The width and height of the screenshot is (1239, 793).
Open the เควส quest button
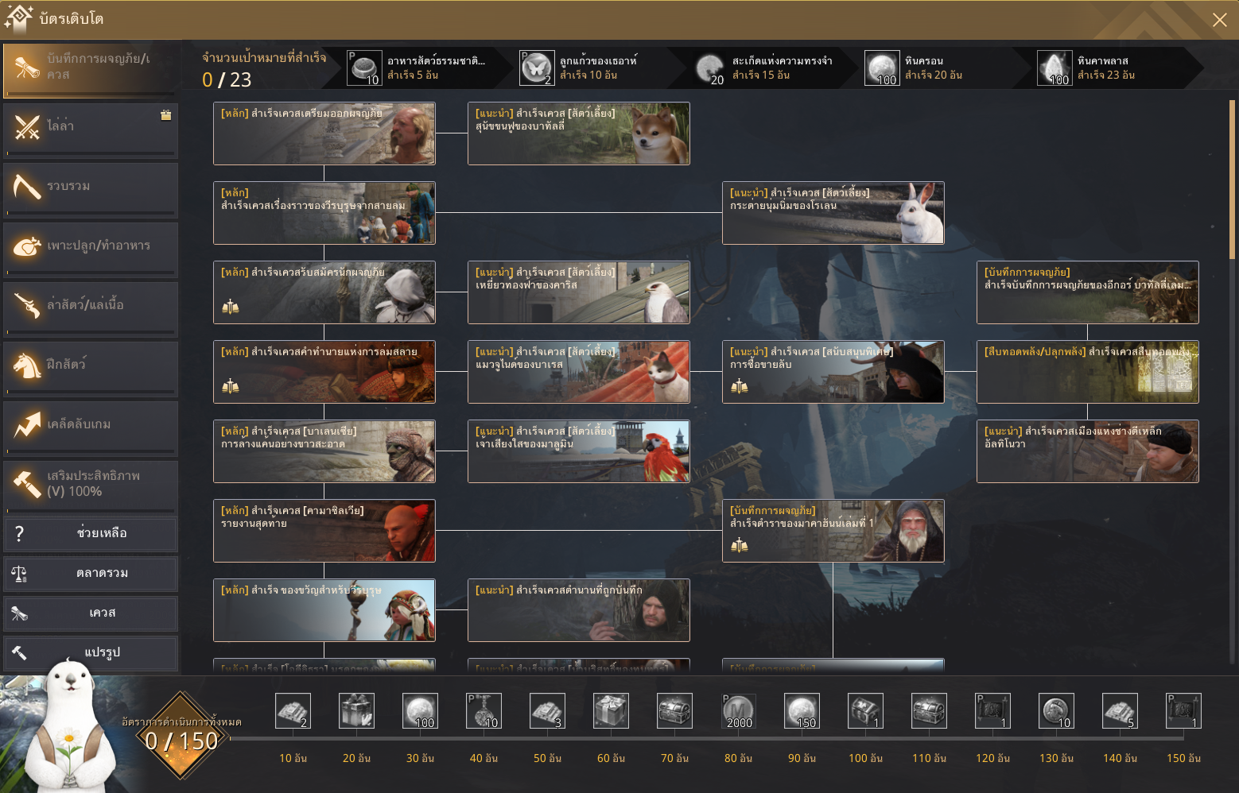91,613
